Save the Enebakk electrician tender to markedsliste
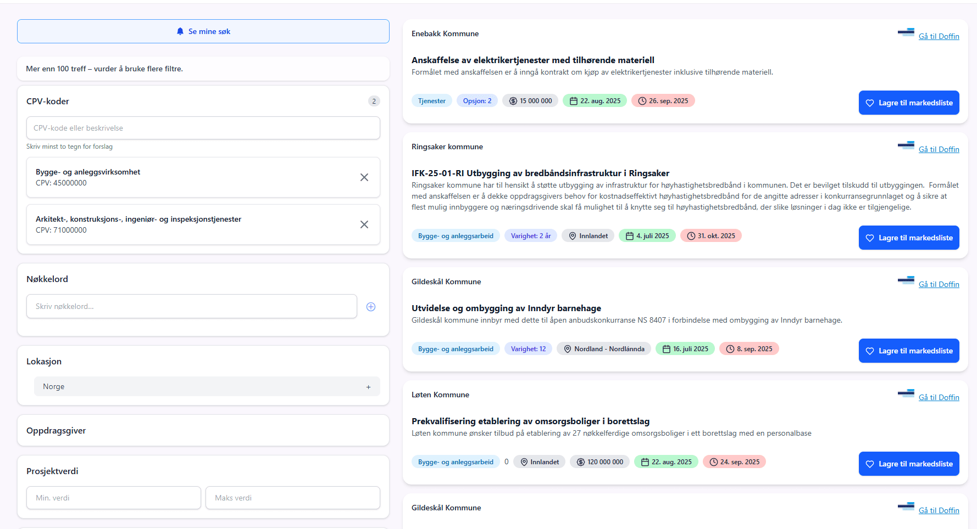977x529 pixels. (x=909, y=103)
